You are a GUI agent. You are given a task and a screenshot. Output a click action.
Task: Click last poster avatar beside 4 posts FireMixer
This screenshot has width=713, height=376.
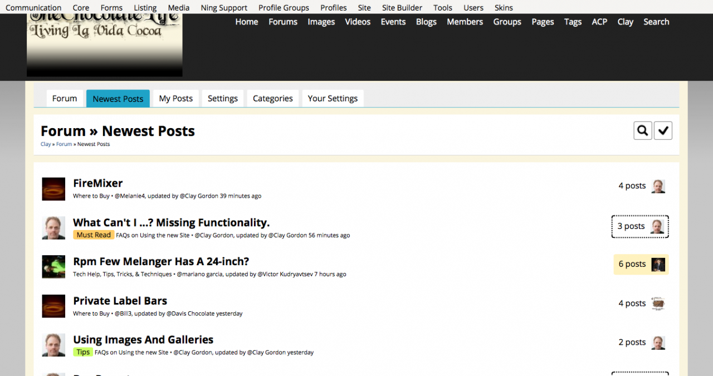(658, 186)
